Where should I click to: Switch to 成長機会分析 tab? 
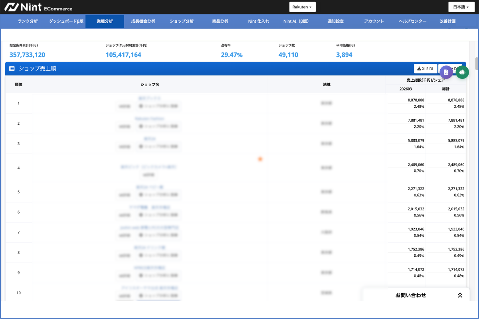pos(143,21)
